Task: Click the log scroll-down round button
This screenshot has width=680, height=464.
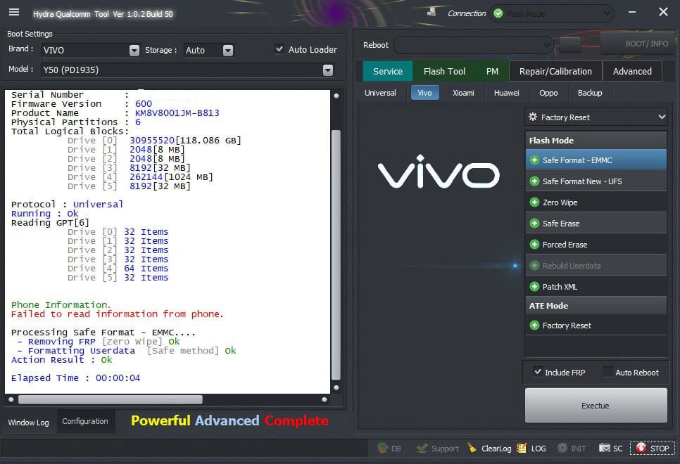Action: point(336,387)
